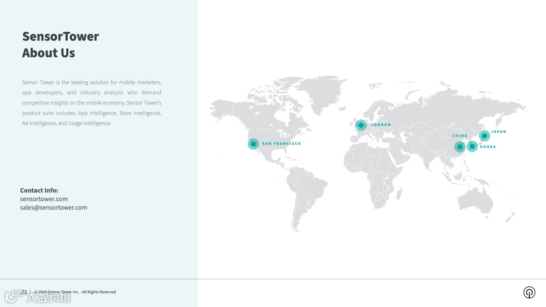Click the Contact Info: label
Viewport: 546px width, 307px height.
tap(39, 190)
